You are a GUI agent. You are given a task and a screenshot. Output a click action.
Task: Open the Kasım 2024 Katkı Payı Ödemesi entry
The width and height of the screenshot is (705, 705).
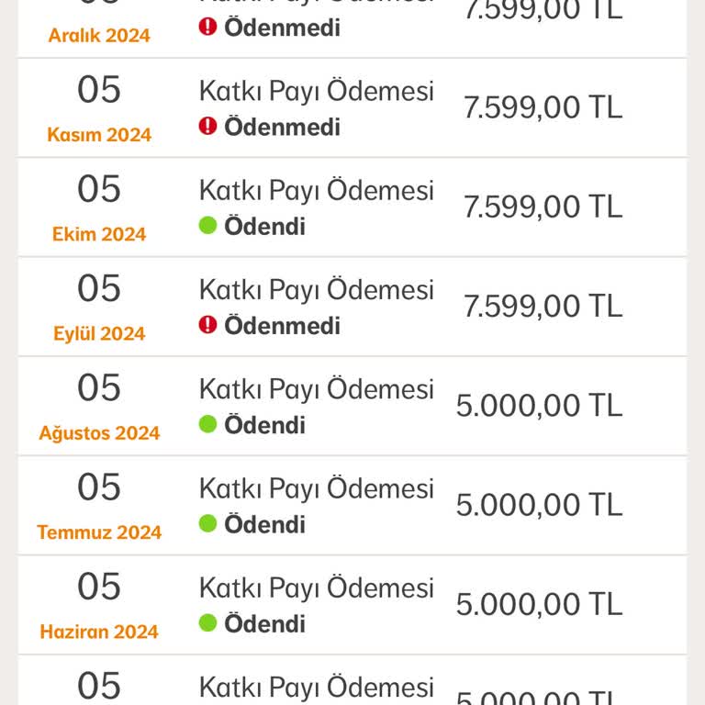click(316, 92)
